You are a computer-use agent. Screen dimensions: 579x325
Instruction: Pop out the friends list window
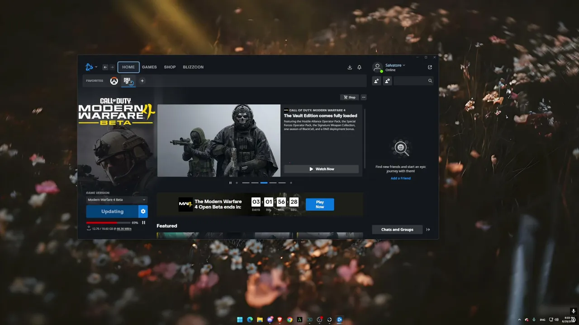(430, 67)
